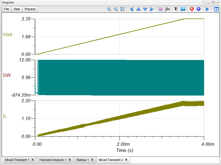Click the waveform curves icon
Screen dimensions: 221x165
coord(161,9)
